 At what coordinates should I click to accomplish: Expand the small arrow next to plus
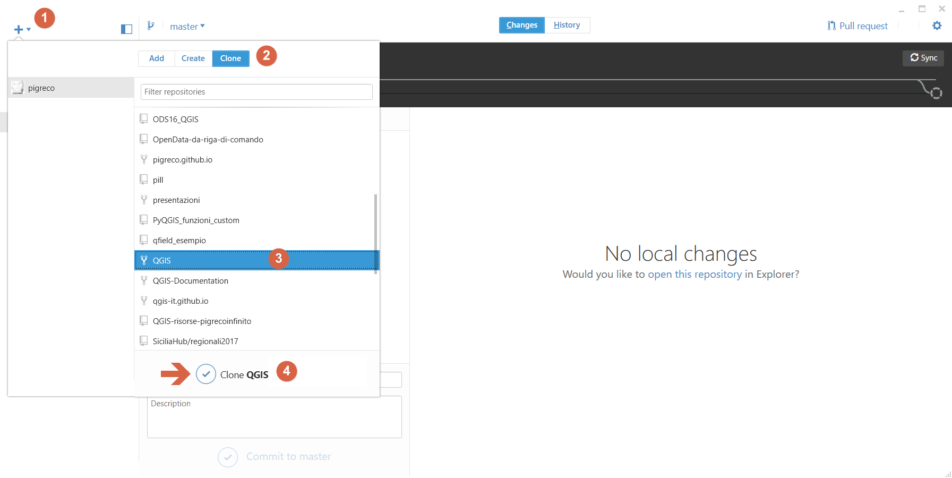point(29,29)
